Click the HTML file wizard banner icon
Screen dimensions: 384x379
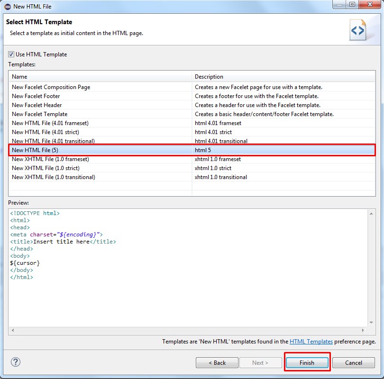click(x=358, y=30)
